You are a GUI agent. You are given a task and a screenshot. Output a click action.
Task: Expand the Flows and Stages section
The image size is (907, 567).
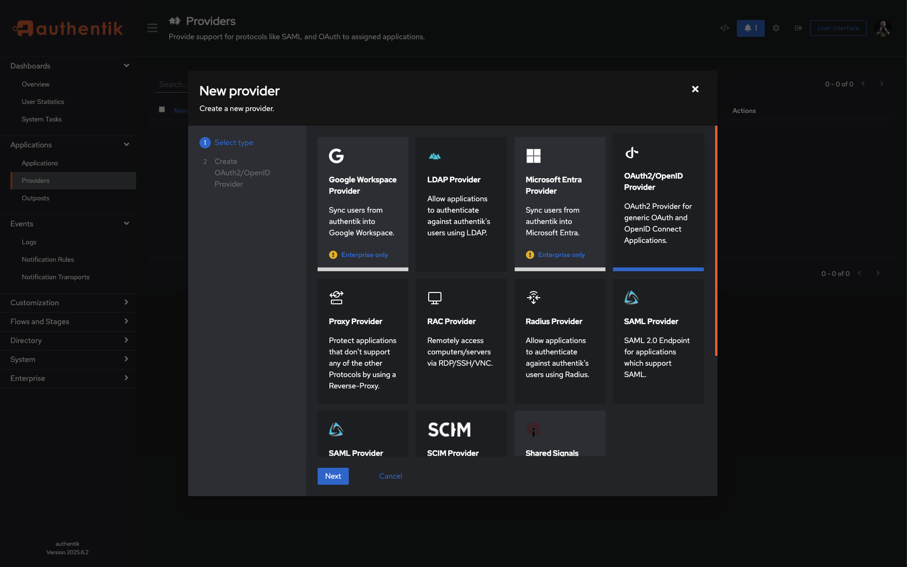pyautogui.click(x=68, y=321)
